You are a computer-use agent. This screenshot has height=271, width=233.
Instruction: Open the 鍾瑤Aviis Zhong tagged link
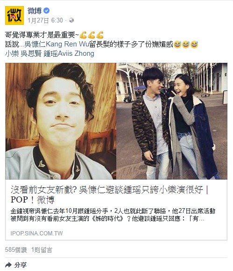(69, 53)
